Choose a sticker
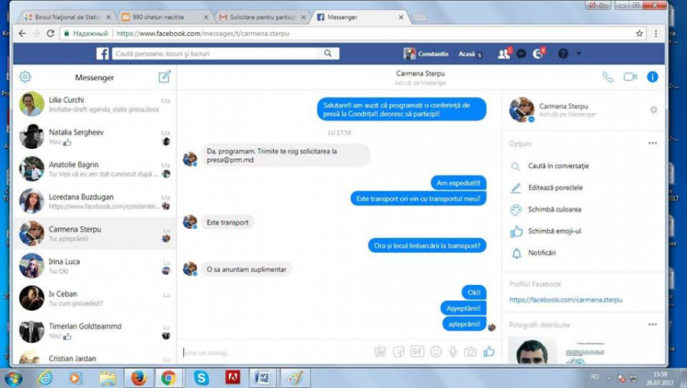 (398, 351)
